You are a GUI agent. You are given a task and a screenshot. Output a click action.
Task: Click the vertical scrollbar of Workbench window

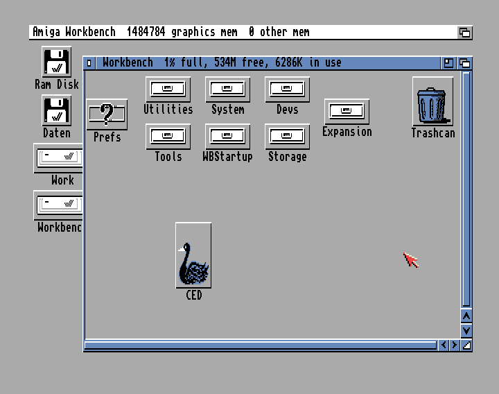click(x=466, y=187)
